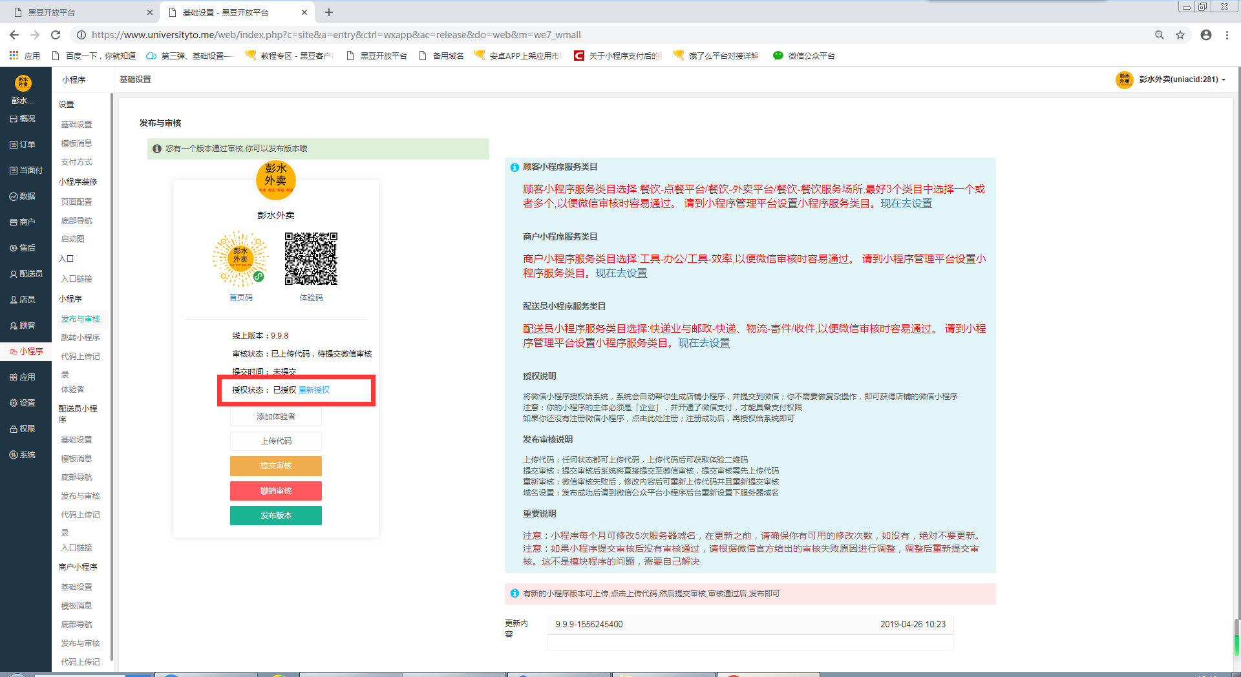Image resolution: width=1241 pixels, height=677 pixels.
Task: Open the 概况 overview sidebar item
Action: click(23, 119)
